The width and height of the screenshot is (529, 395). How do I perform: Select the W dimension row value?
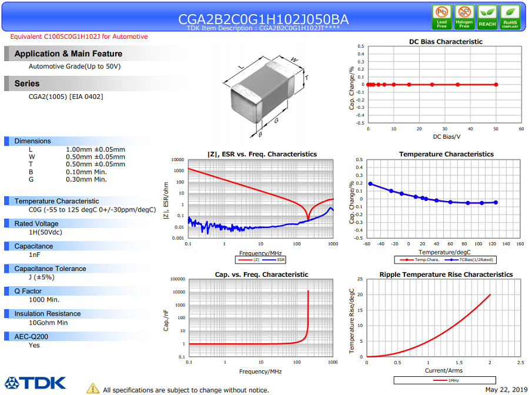click(x=95, y=157)
